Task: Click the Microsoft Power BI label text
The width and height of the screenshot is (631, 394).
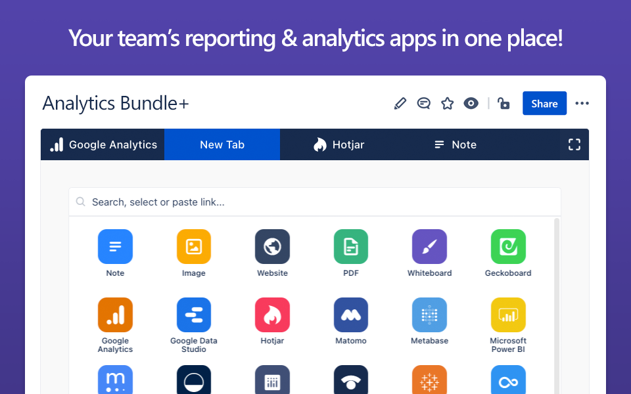Action: click(x=508, y=345)
